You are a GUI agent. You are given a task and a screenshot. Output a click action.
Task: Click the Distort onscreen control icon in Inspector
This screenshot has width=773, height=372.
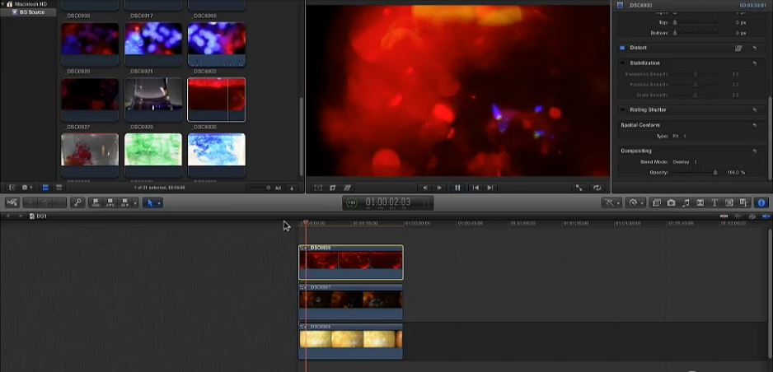pyautogui.click(x=738, y=48)
